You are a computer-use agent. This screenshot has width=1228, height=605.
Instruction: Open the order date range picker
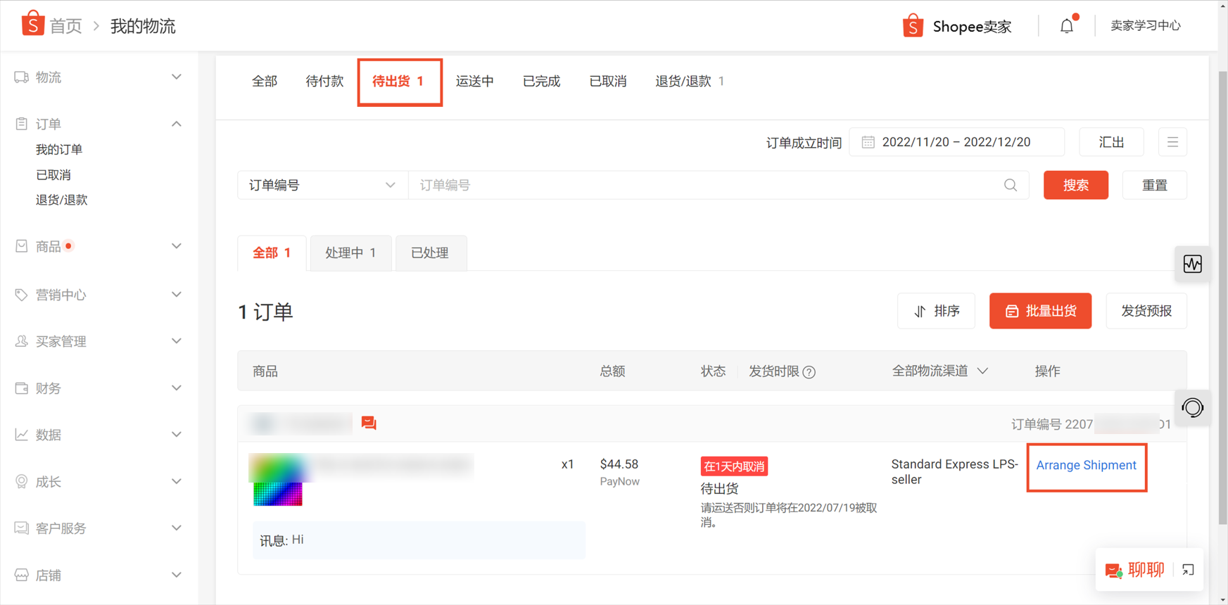tap(956, 142)
